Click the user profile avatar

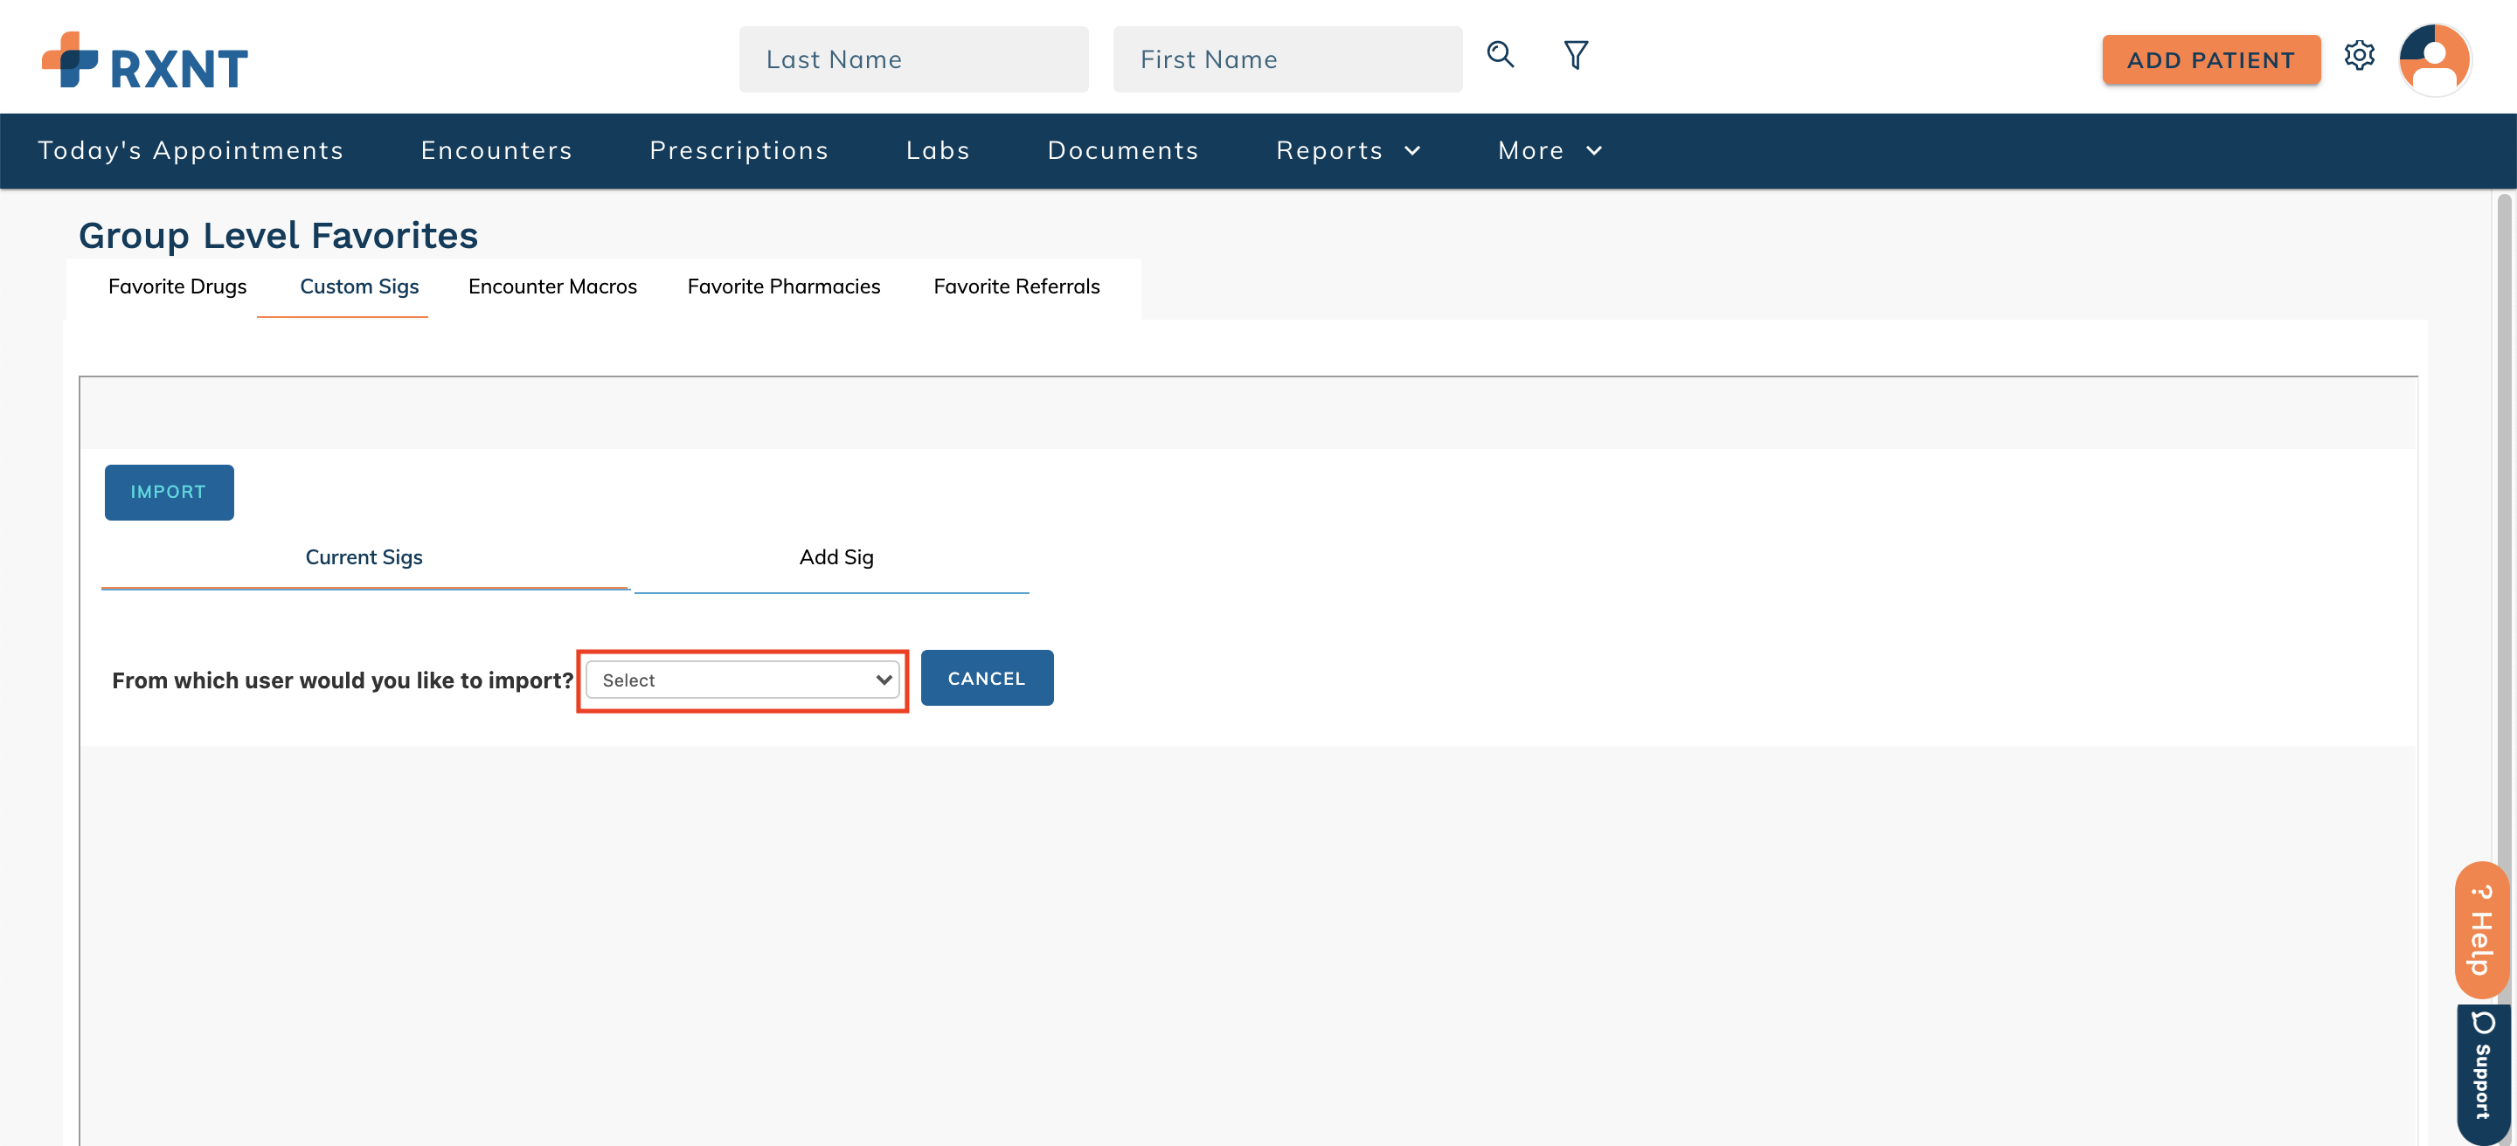tap(2434, 60)
